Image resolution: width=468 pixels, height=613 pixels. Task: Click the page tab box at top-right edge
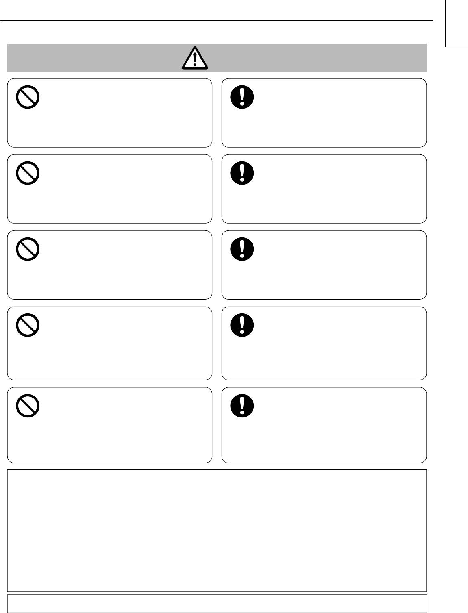click(x=457, y=24)
